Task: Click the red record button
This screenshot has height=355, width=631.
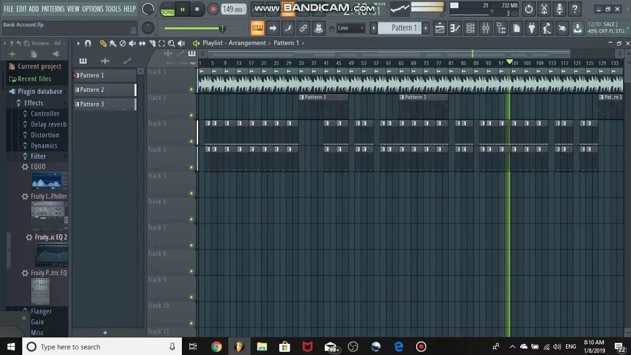Action: point(213,9)
